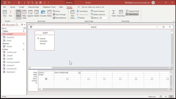176x99 pixels.
Task: Uncheck Show box for OrderT.* column
Action: click(46, 79)
